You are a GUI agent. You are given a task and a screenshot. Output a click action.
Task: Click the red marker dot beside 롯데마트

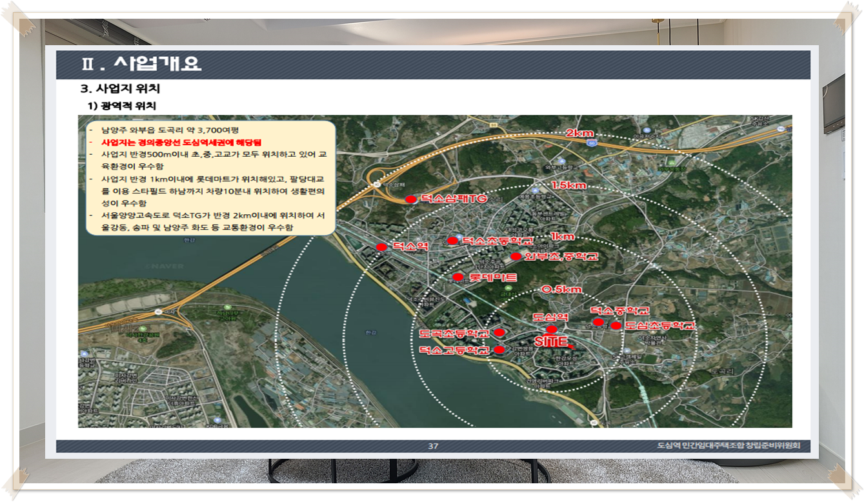(458, 277)
